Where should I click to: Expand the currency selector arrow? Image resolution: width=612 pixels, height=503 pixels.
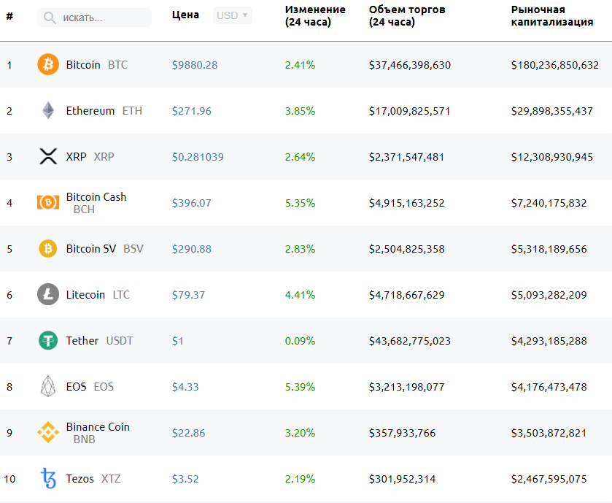coord(244,15)
